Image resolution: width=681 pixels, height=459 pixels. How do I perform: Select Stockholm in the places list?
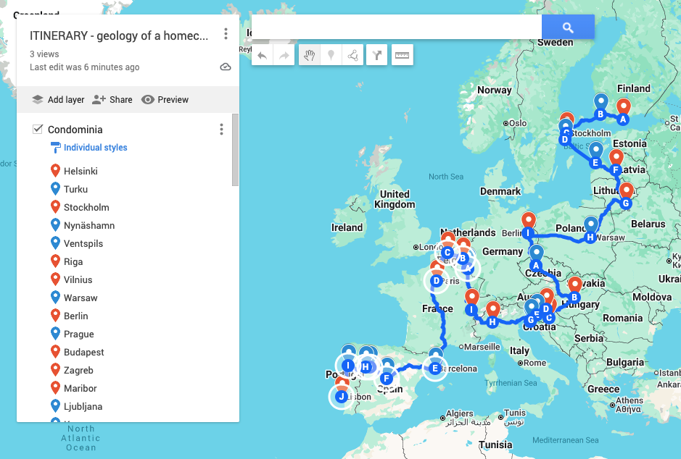coord(86,207)
